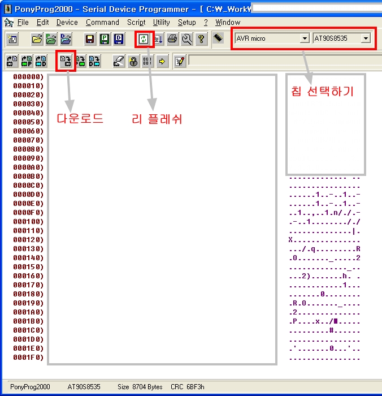Click PonyProg2000 in the status bar

coord(30,386)
